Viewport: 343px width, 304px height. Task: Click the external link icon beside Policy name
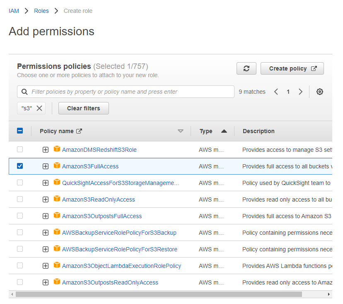[x=79, y=131]
